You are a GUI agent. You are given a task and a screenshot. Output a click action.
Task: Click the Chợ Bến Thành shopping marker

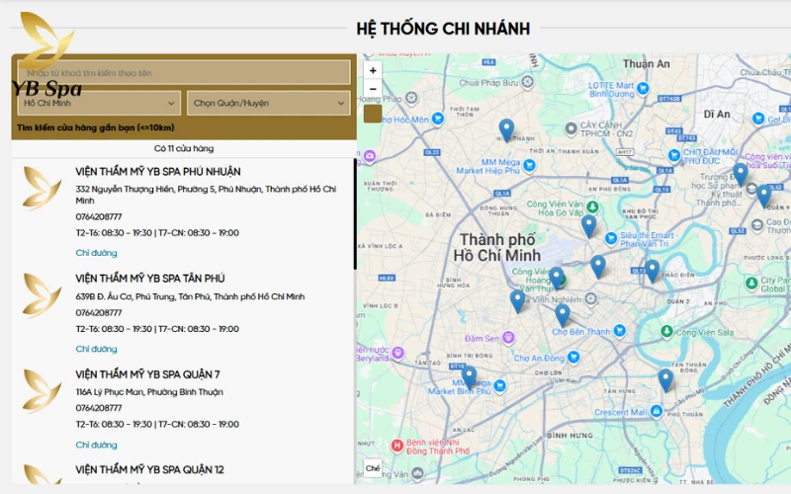click(x=620, y=331)
